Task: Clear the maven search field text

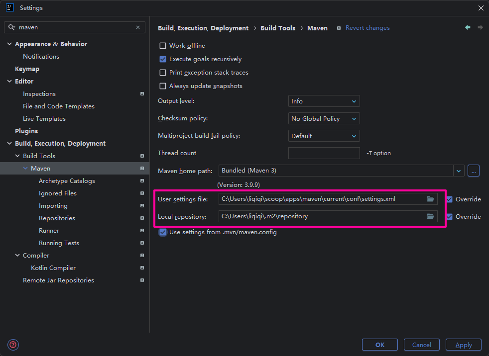Action: pos(138,27)
